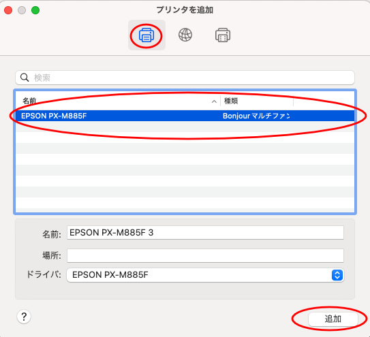Switch to the IP globe tab
Screen dimensions: 370x337
tap(185, 35)
